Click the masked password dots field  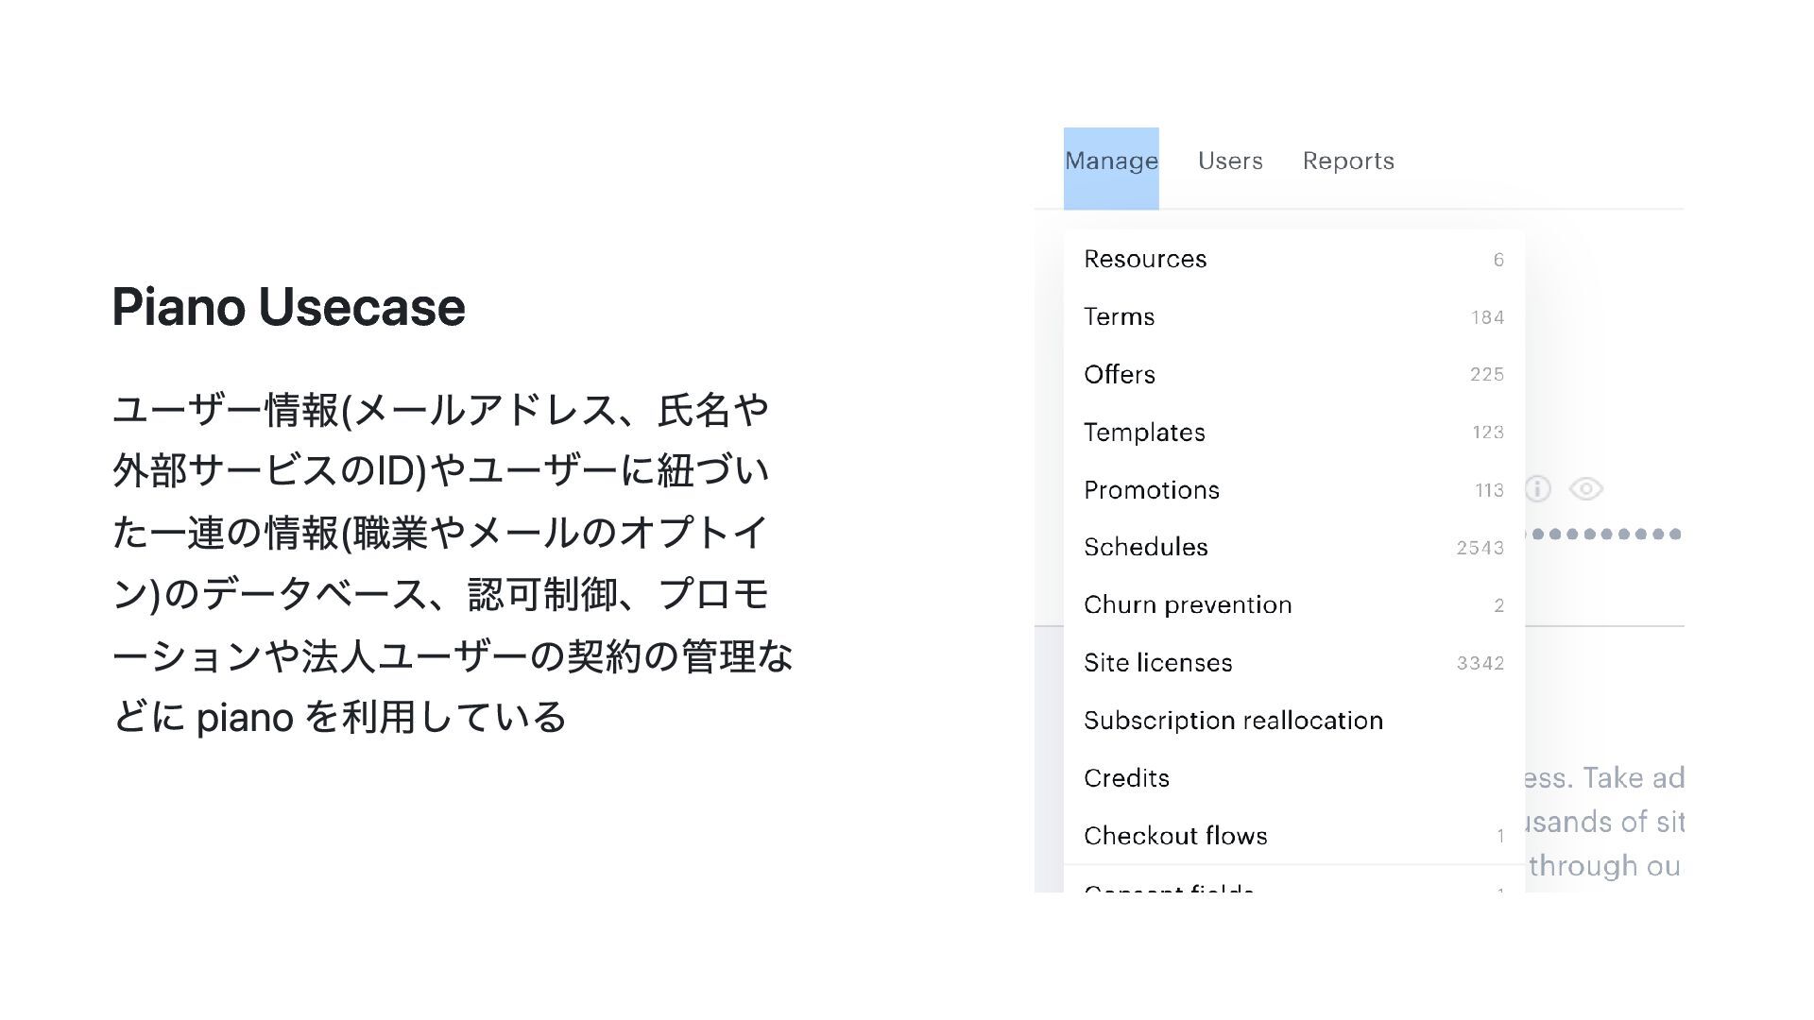coord(1606,534)
